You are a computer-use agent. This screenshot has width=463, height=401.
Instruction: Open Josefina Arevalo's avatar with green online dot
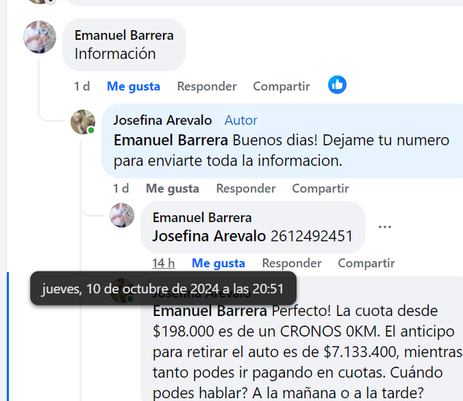(x=83, y=122)
